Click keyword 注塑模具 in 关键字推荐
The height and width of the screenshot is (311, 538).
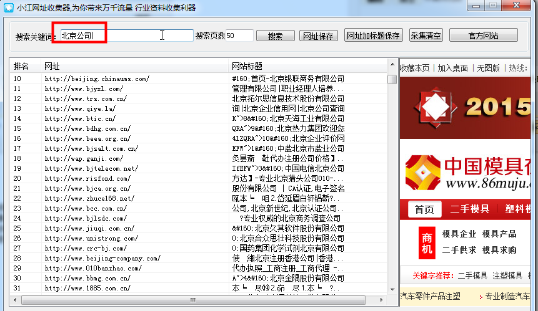pos(507,275)
